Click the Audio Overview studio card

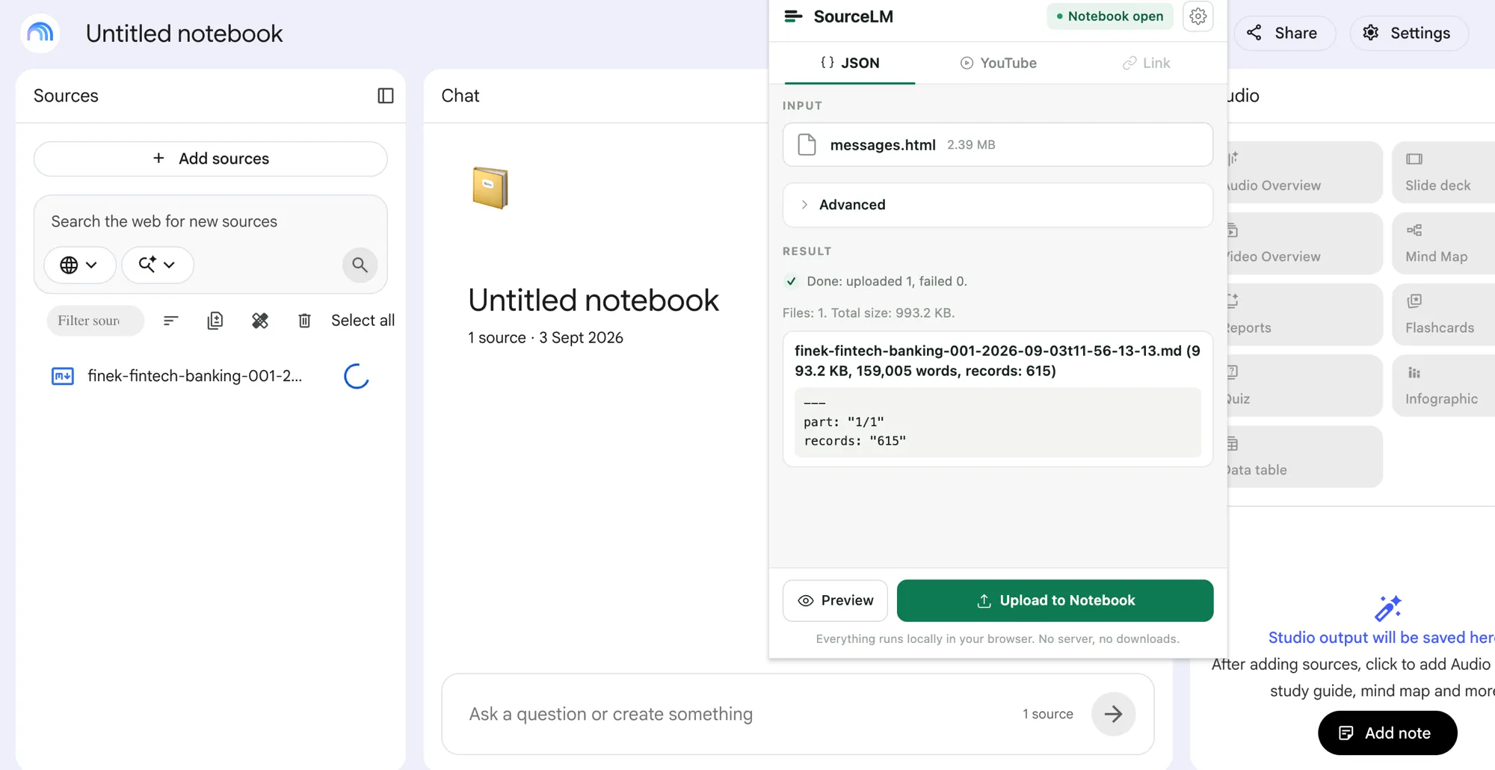(x=1304, y=172)
